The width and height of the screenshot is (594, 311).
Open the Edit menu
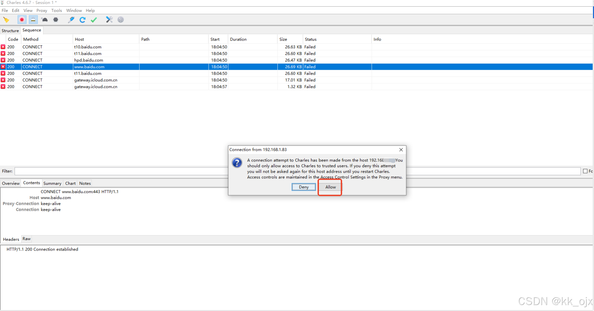click(x=16, y=11)
